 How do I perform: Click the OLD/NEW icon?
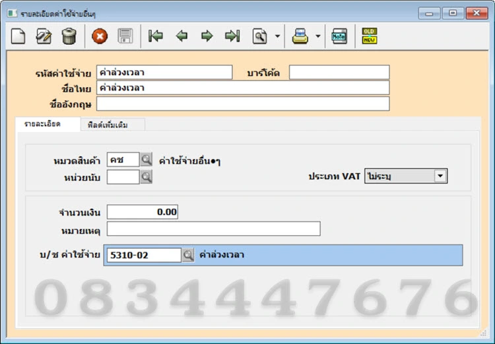point(370,36)
